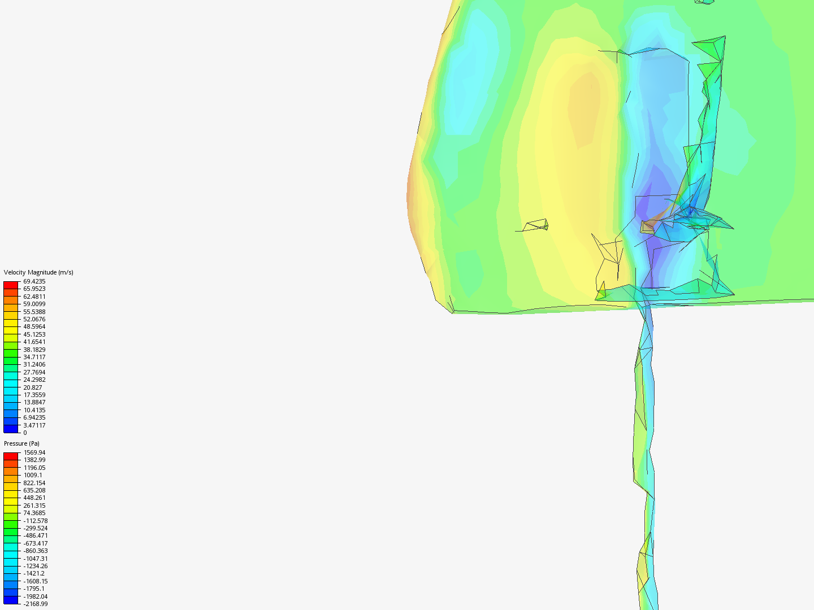Pick the orange swatch beside pressure 1009.1
This screenshot has height=610, width=814.
(11, 479)
